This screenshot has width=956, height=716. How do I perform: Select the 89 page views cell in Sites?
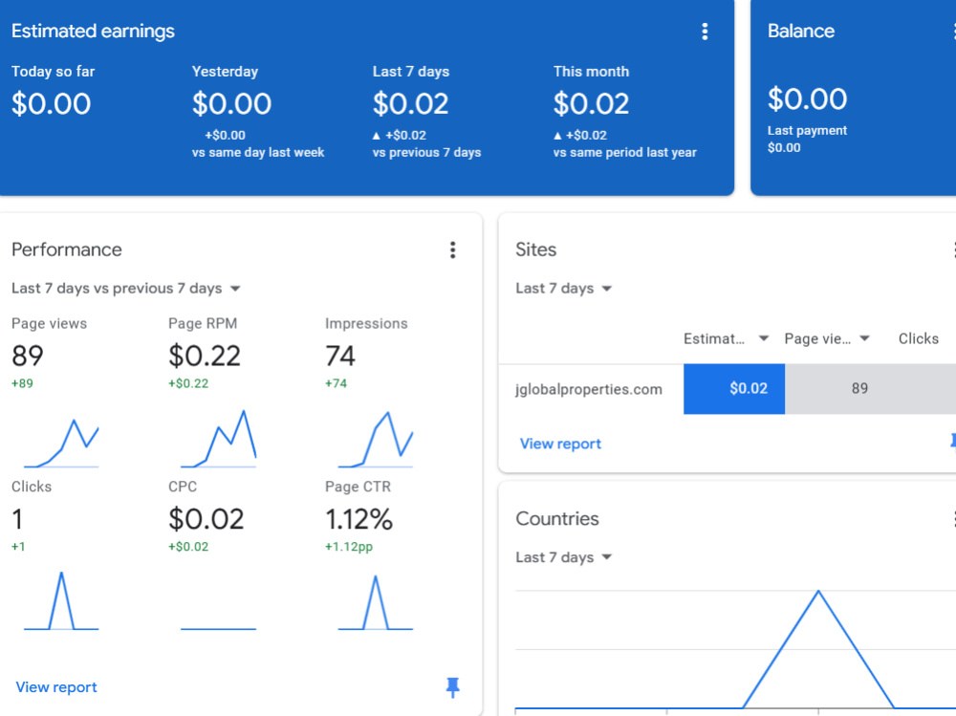[859, 389]
